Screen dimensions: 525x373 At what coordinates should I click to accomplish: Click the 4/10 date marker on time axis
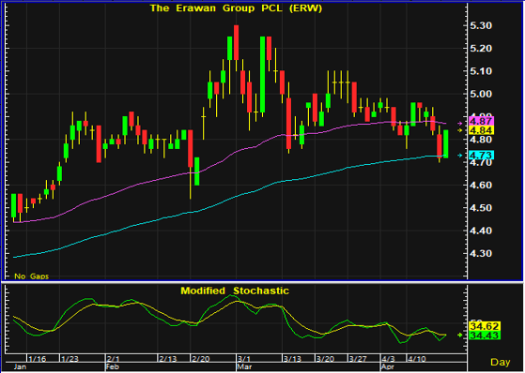coord(416,359)
